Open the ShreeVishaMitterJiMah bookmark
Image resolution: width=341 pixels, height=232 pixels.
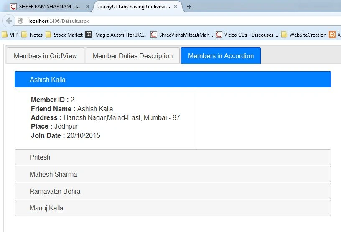pyautogui.click(x=182, y=35)
